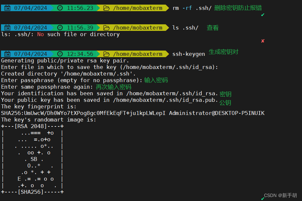This screenshot has height=201, width=302.
Task: Click 'Administrator@DESKTOP-P5INUIK' text
Action: point(217,113)
